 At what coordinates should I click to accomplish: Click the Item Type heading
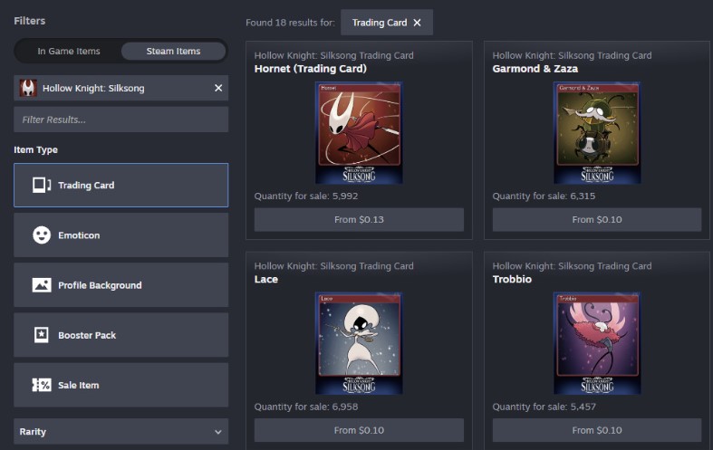tap(36, 149)
